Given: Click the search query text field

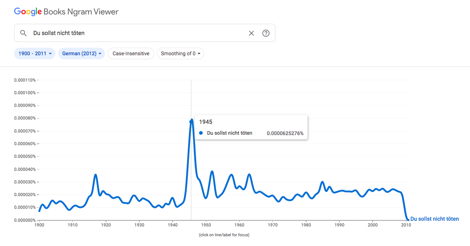Looking at the screenshot, I should 137,33.
